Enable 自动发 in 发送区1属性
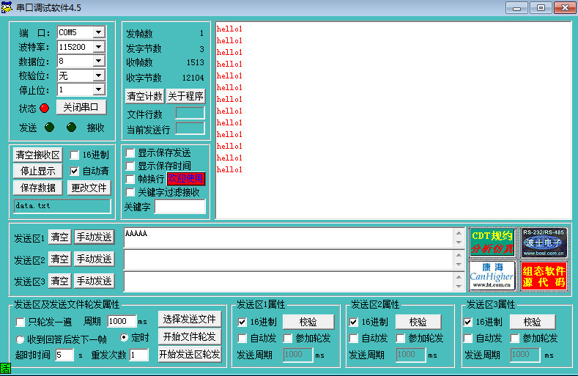Screen dimensions: 578x376 (x=242, y=338)
